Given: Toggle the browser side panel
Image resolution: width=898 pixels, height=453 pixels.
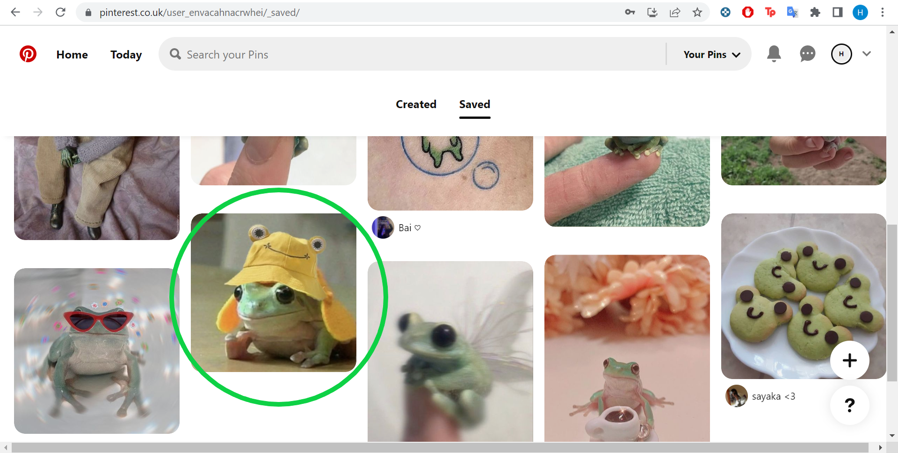Looking at the screenshot, I should pyautogui.click(x=838, y=12).
